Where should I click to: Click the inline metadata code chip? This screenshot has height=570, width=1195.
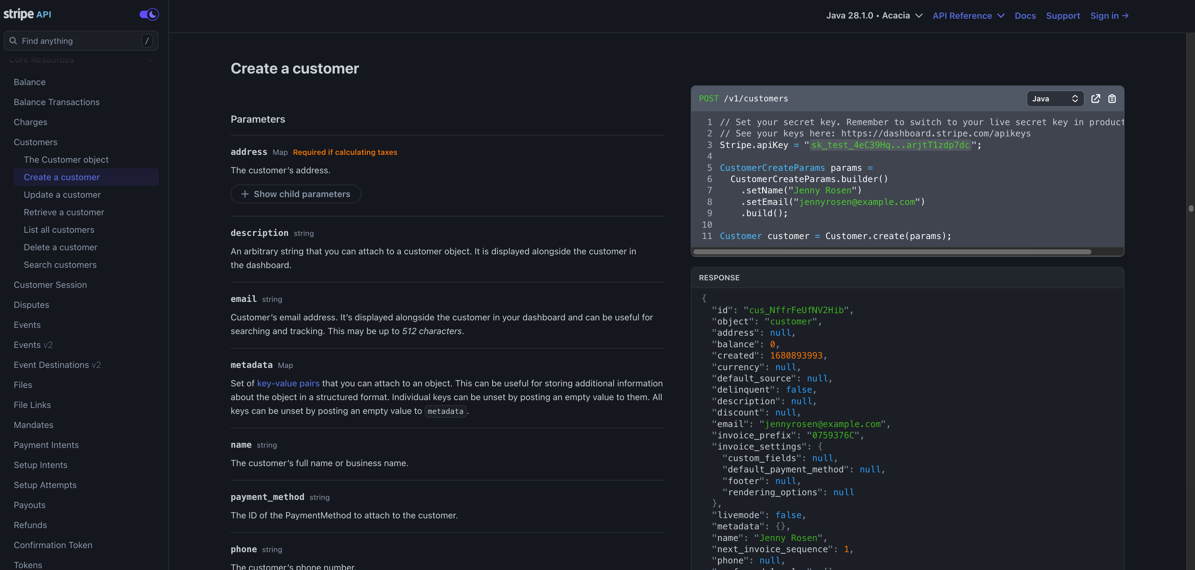pyautogui.click(x=445, y=411)
